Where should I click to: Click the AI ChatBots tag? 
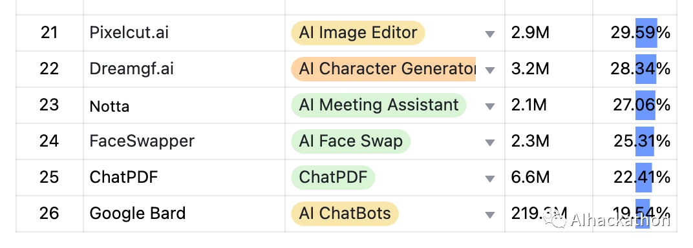[x=345, y=214]
